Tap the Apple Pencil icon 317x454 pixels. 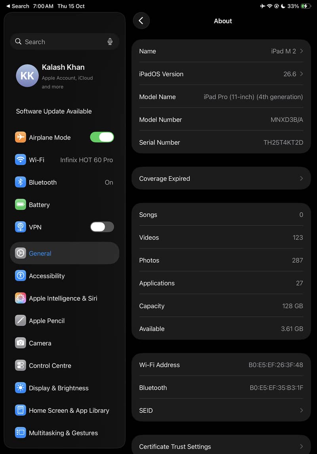pyautogui.click(x=20, y=320)
